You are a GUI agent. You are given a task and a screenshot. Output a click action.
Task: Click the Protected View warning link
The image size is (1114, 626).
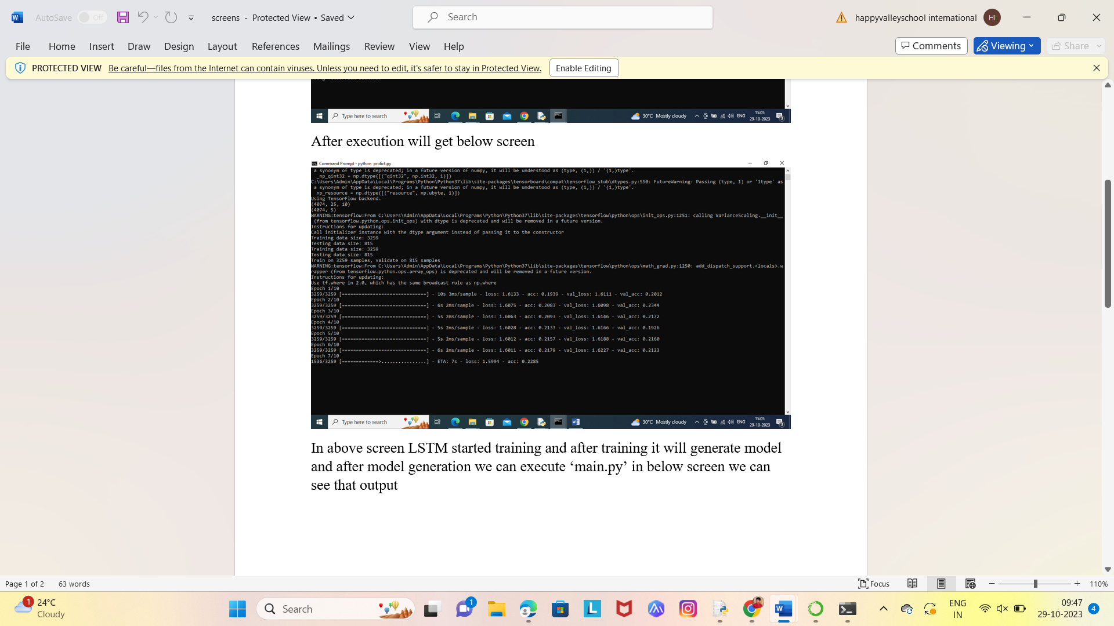pyautogui.click(x=324, y=68)
